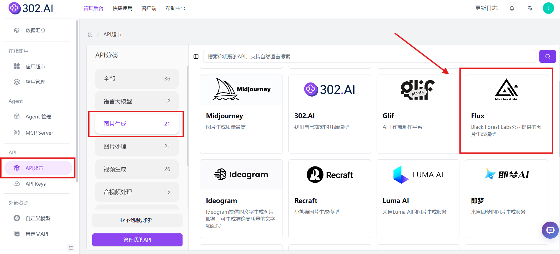560x254 pixels.
Task: Click the API超市 breadcrumb text
Action: point(112,35)
